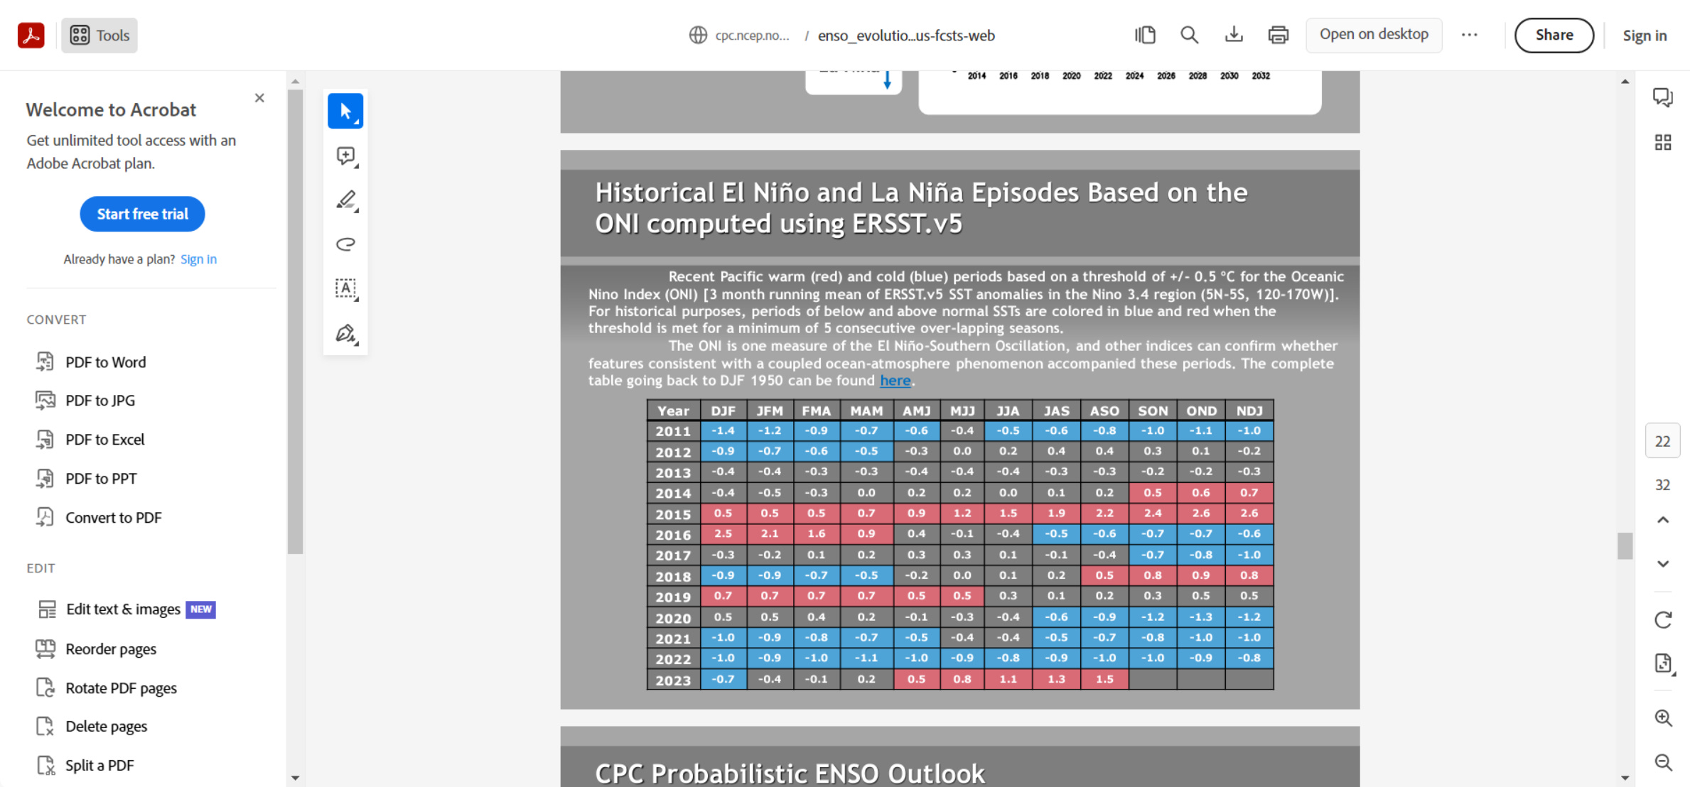Select the fill and sign pen tool
Image resolution: width=1690 pixels, height=787 pixels.
pos(345,334)
